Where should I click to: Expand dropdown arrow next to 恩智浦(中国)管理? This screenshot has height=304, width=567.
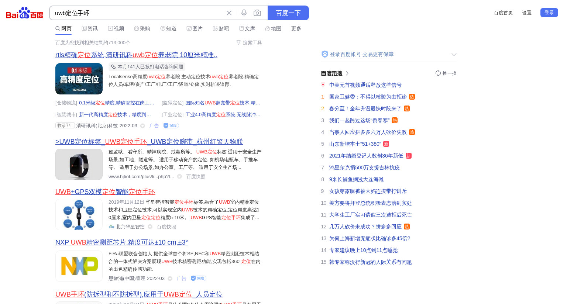pos(170,279)
